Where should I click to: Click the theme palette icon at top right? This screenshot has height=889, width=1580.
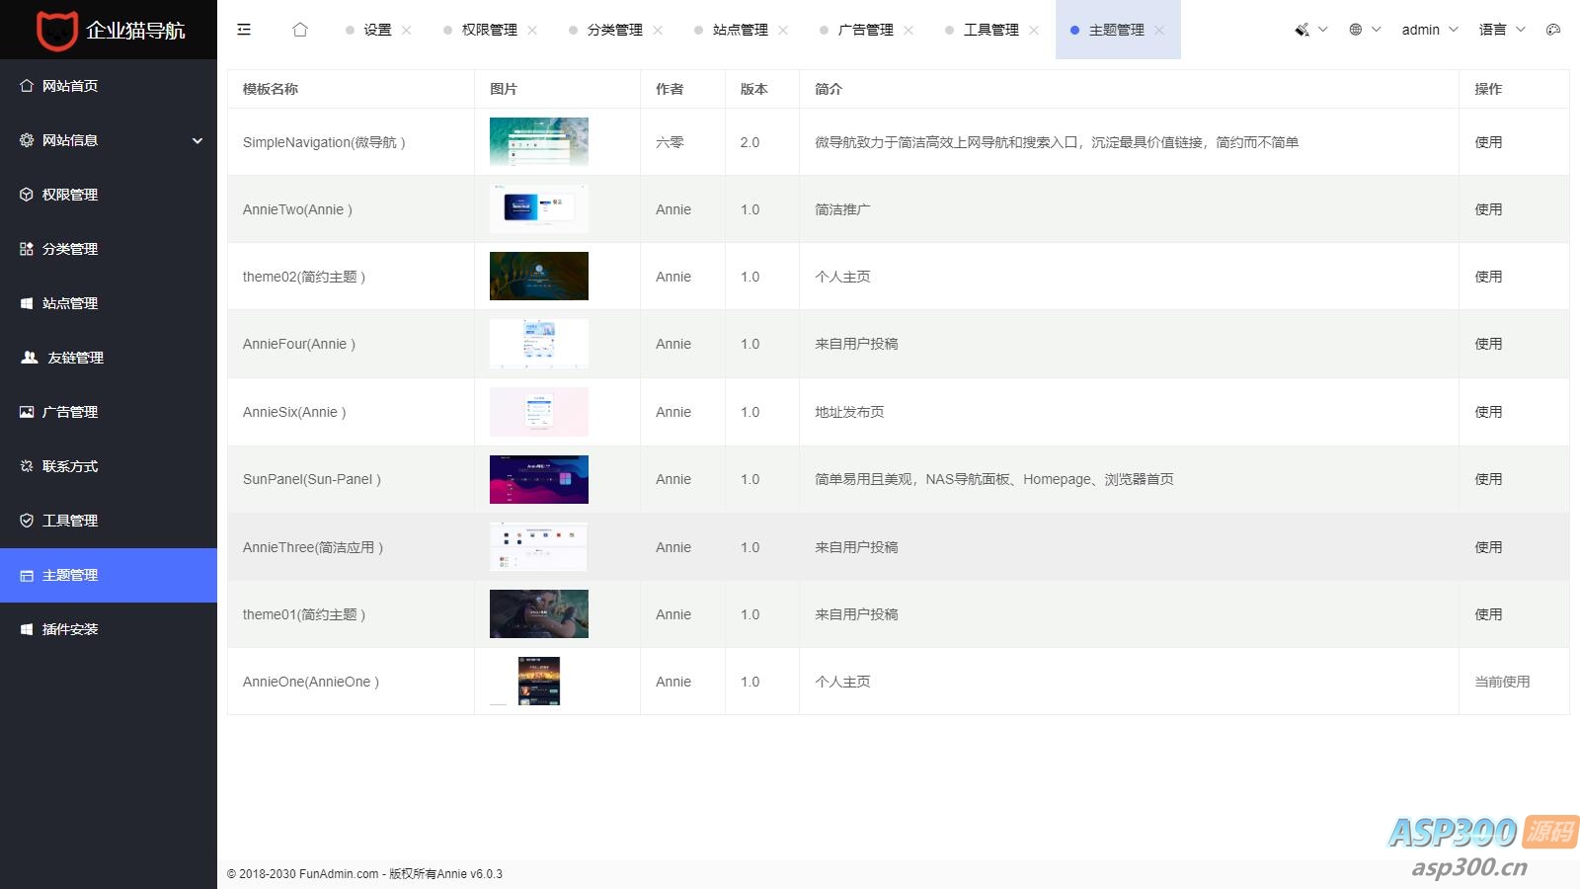[1553, 30]
